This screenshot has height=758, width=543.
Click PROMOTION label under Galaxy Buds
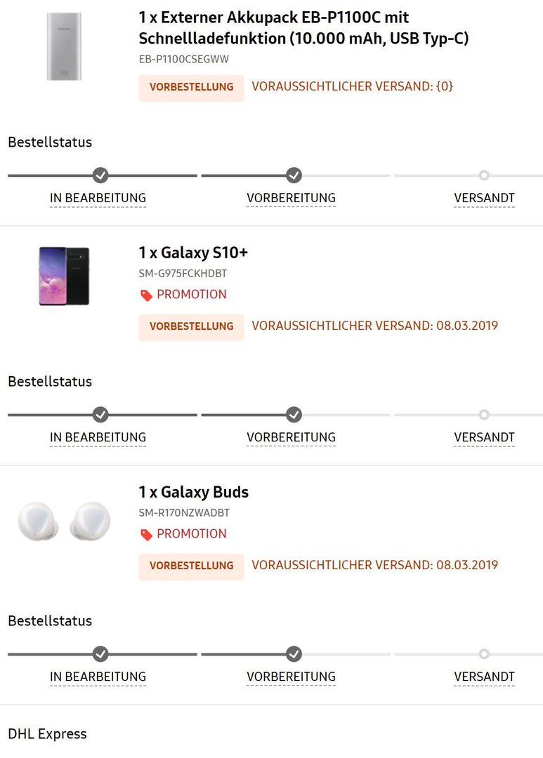pyautogui.click(x=192, y=533)
